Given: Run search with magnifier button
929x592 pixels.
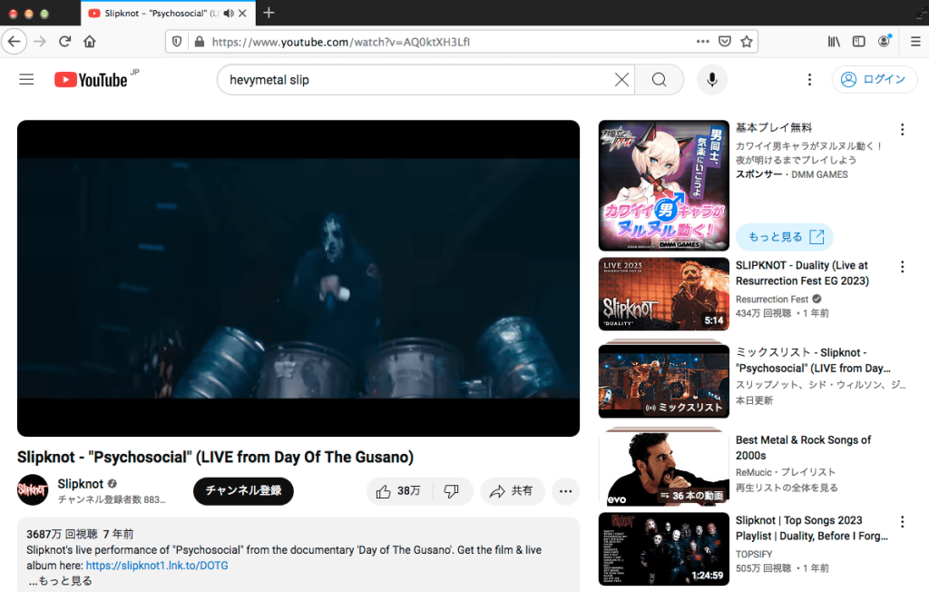Looking at the screenshot, I should [659, 80].
